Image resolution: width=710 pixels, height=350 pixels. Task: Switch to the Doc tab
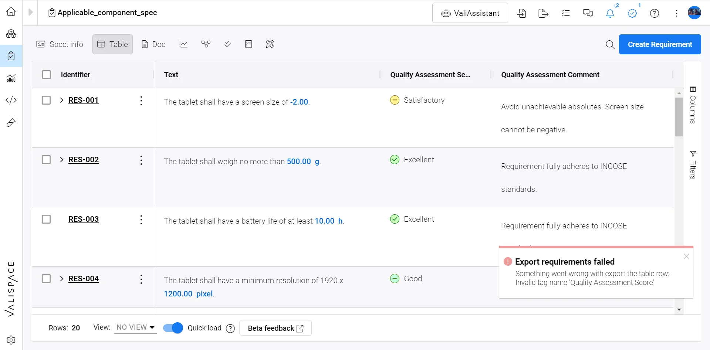click(x=153, y=44)
